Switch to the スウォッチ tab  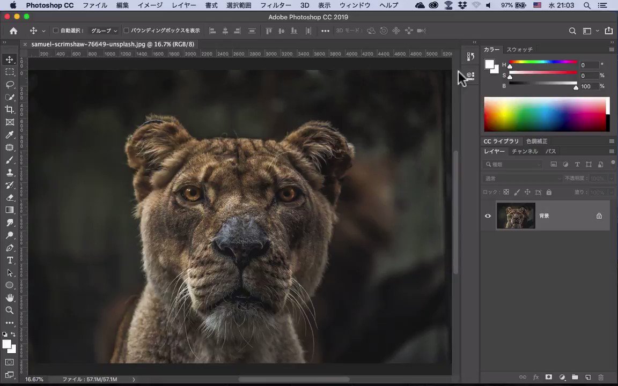(x=519, y=49)
